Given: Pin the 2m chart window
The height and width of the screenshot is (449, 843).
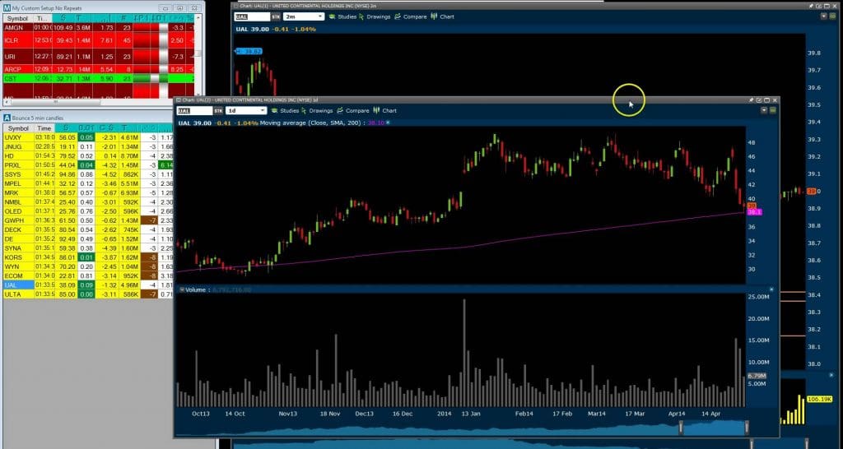Looking at the screenshot, I should pos(811,6).
